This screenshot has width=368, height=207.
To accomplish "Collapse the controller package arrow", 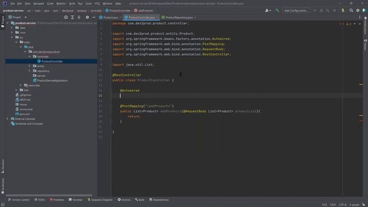I will tap(29, 56).
